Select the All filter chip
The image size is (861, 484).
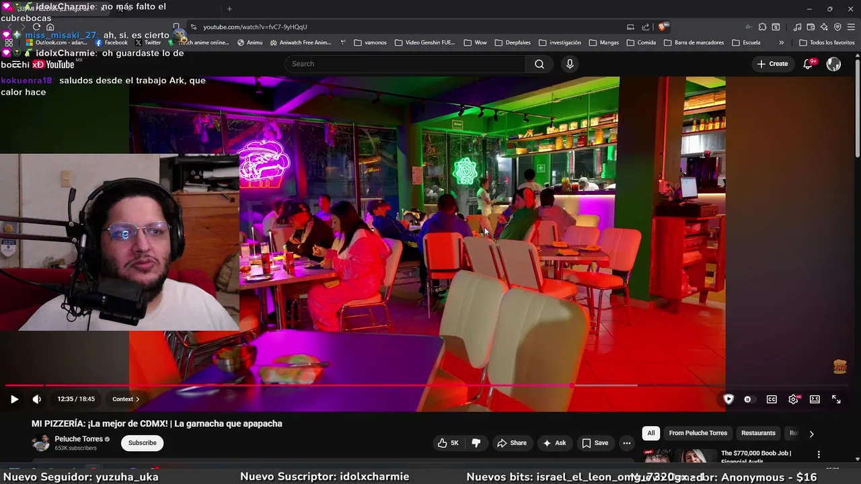pyautogui.click(x=650, y=434)
